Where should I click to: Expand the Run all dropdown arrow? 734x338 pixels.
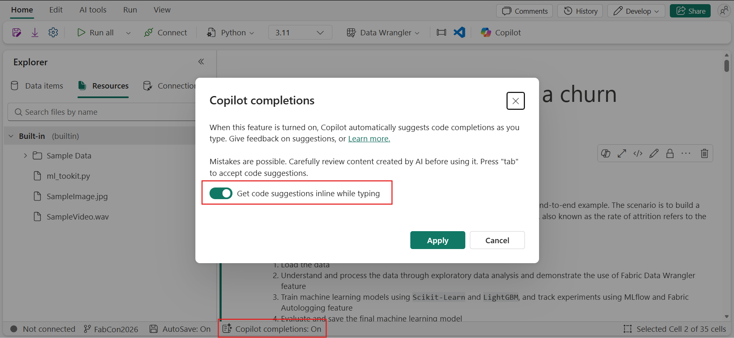point(128,33)
